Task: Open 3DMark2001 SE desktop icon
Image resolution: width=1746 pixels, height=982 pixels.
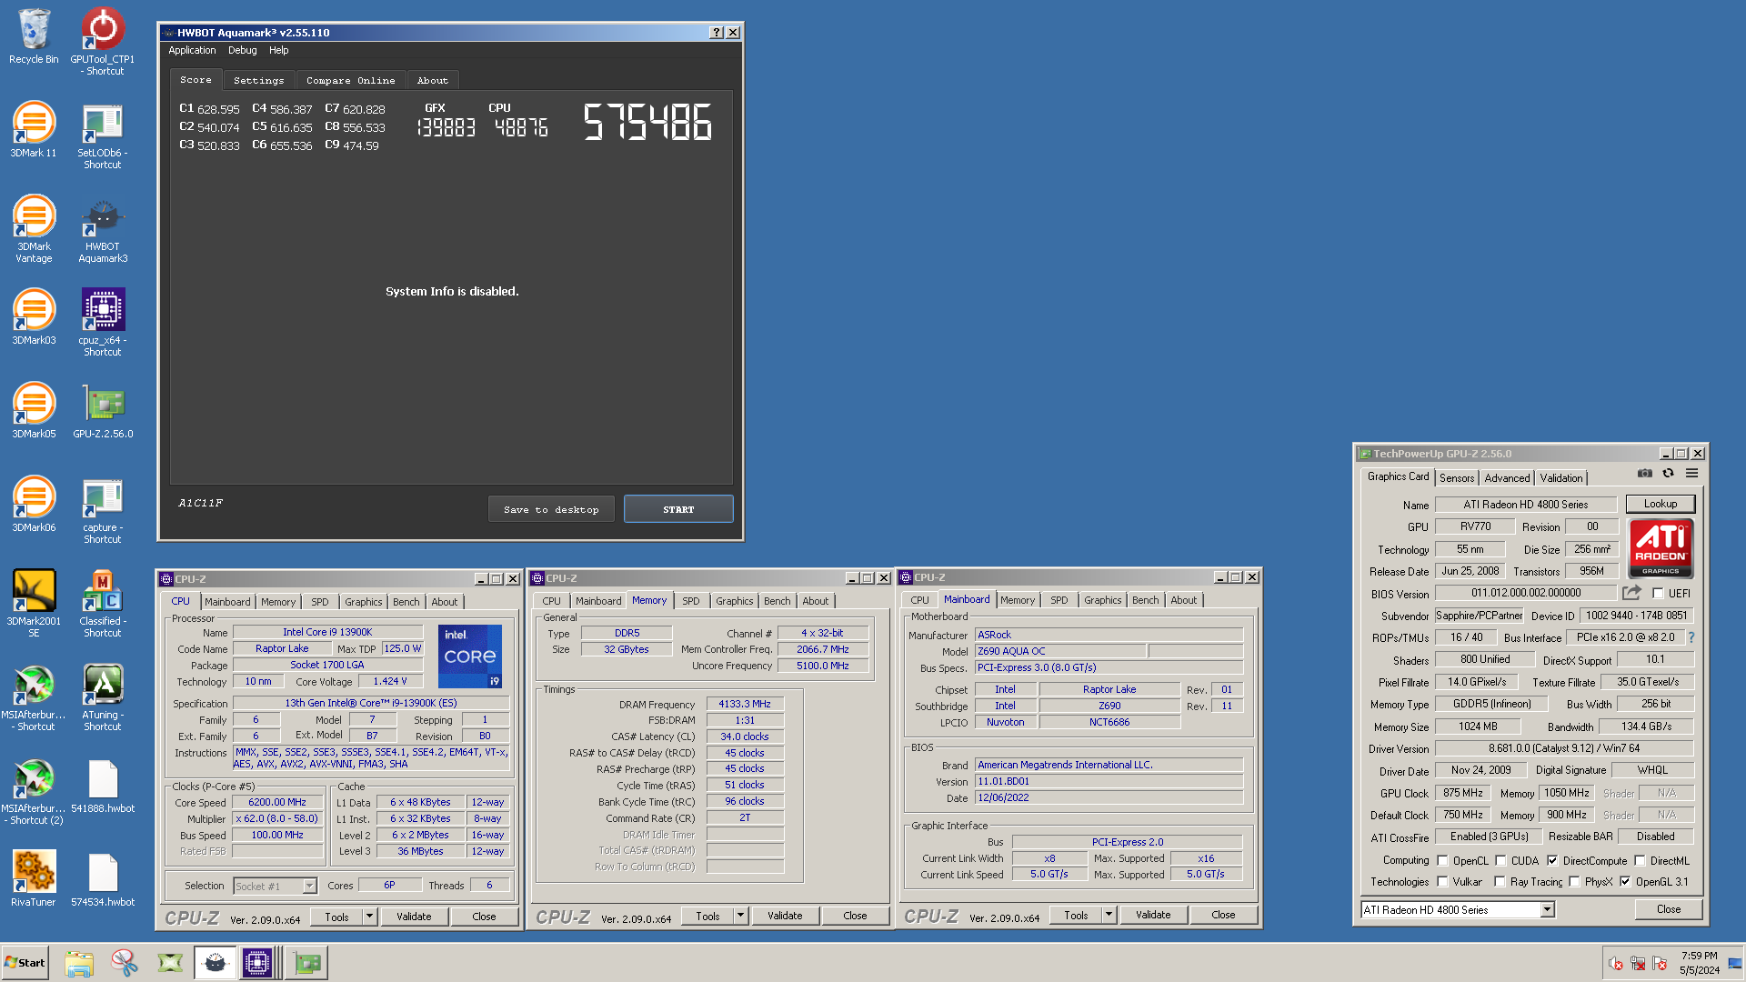Action: click(34, 604)
